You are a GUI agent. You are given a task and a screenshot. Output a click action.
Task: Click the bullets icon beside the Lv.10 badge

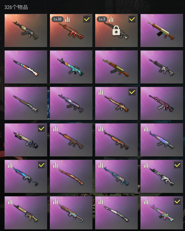(67, 19)
